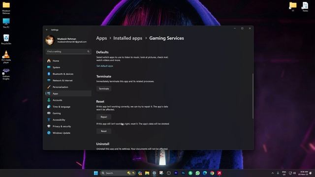The image size is (315, 177).
Task: Click the Repair button
Action: tap(104, 117)
